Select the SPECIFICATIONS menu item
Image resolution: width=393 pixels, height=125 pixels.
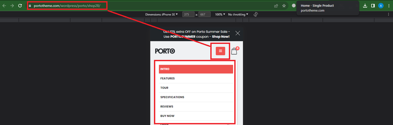(x=196, y=97)
